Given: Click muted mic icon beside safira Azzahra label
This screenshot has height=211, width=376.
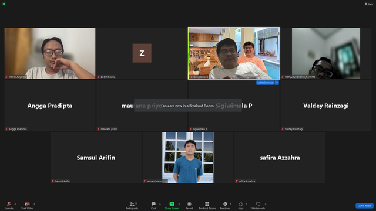Looking at the screenshot, I should tap(237, 181).
